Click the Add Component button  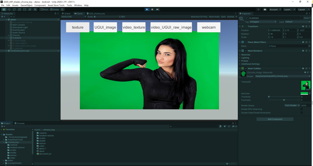pos(275,119)
